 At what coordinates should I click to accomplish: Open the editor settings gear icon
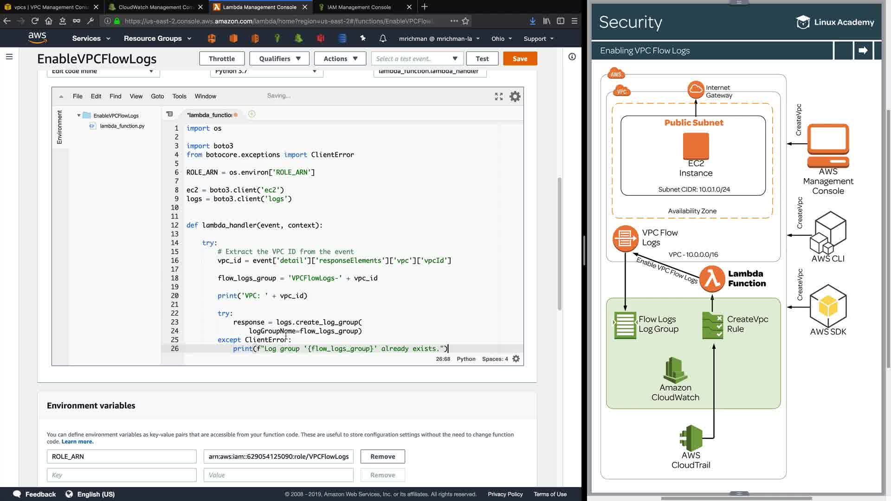[515, 96]
